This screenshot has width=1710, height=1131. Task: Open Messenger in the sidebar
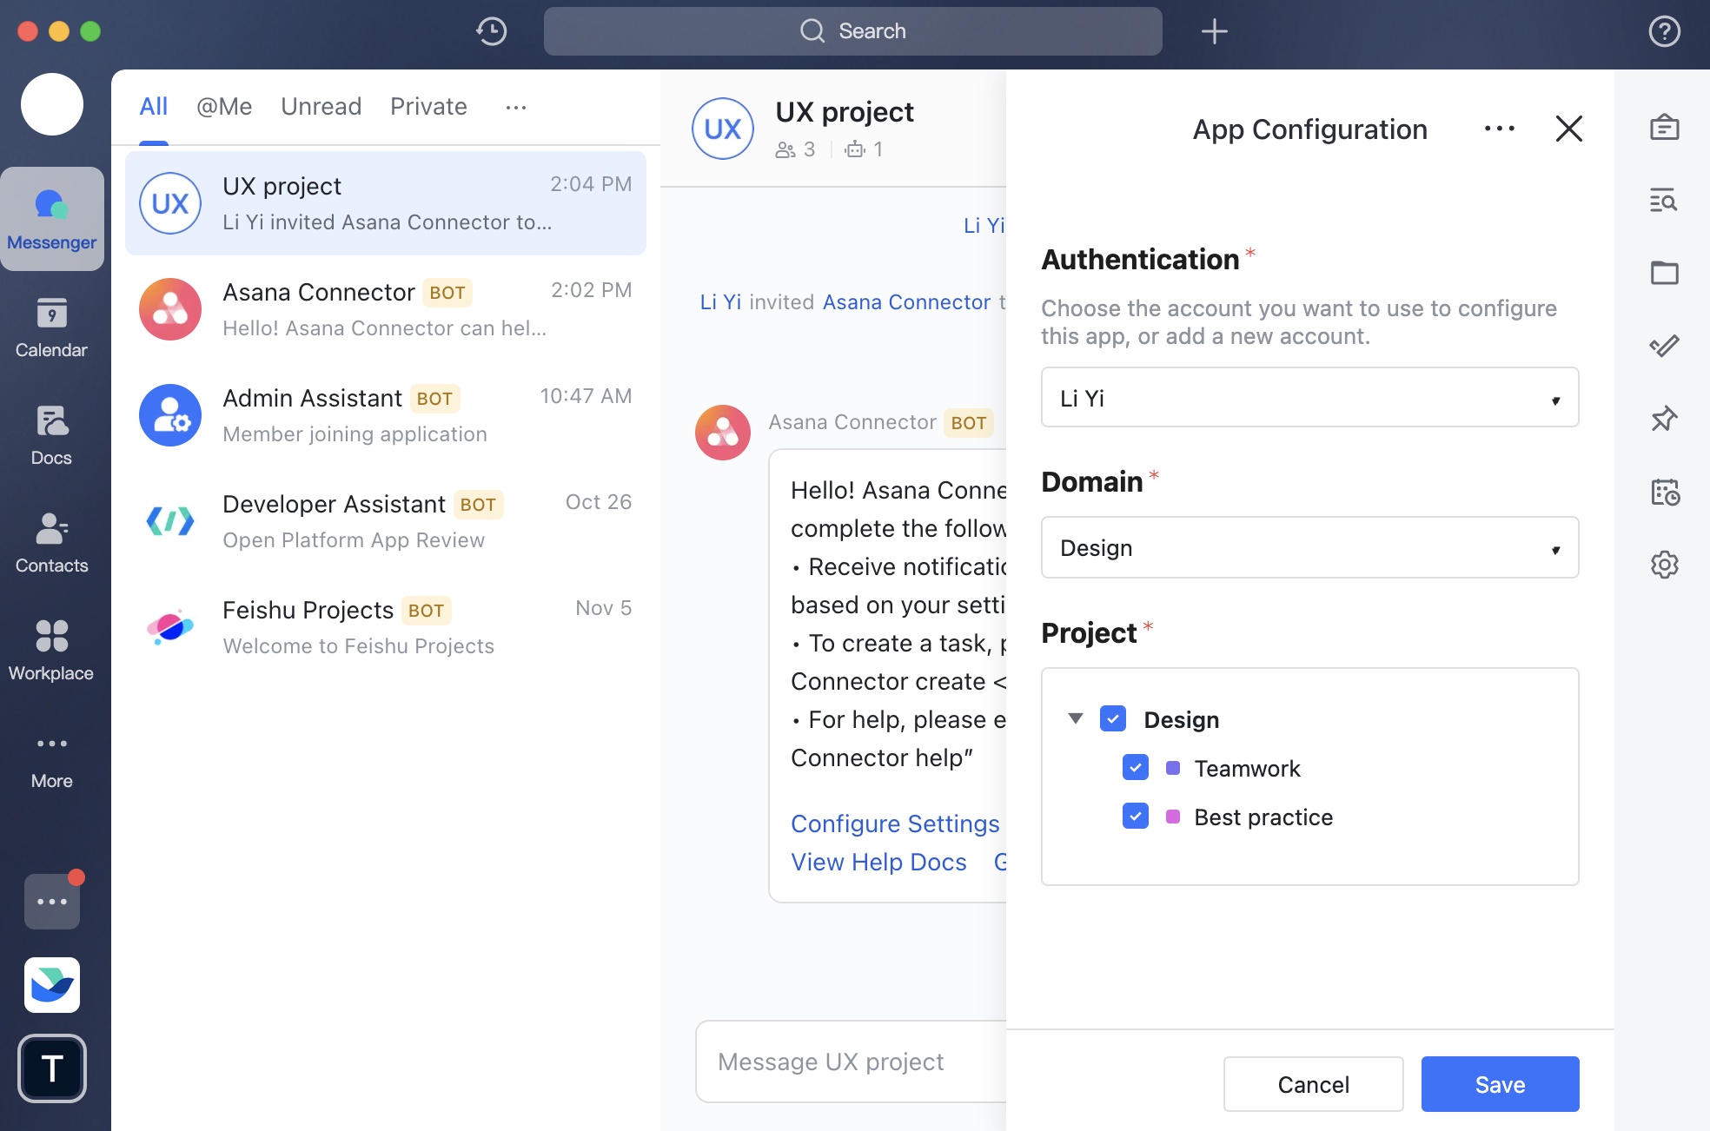(x=52, y=219)
